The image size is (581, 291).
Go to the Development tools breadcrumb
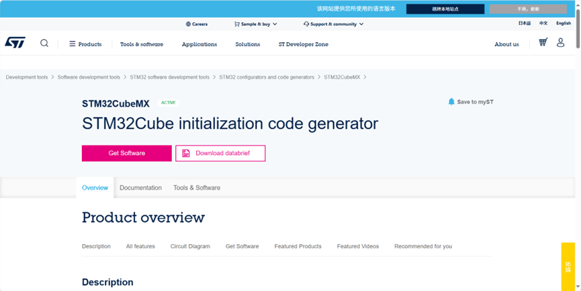(x=27, y=77)
